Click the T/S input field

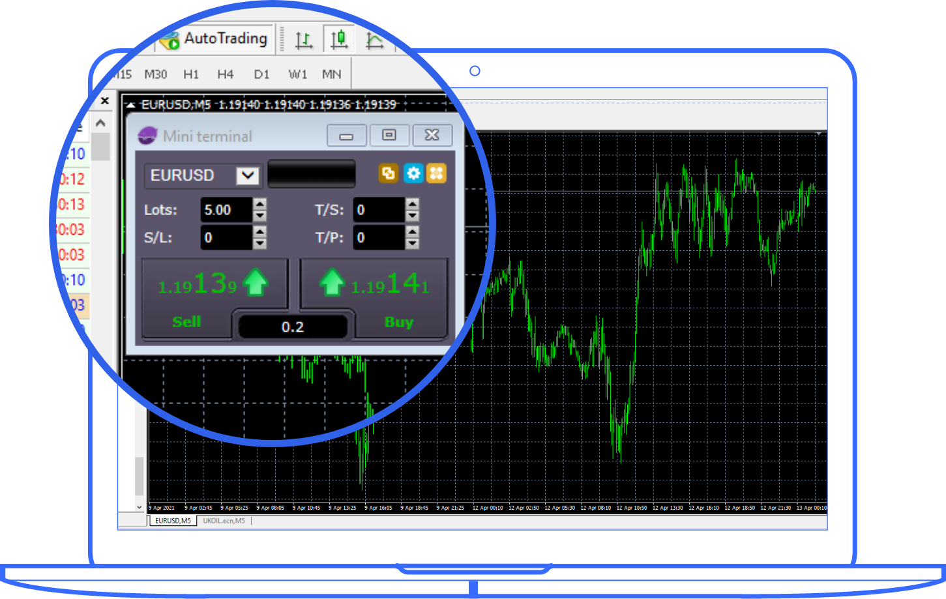pos(378,210)
